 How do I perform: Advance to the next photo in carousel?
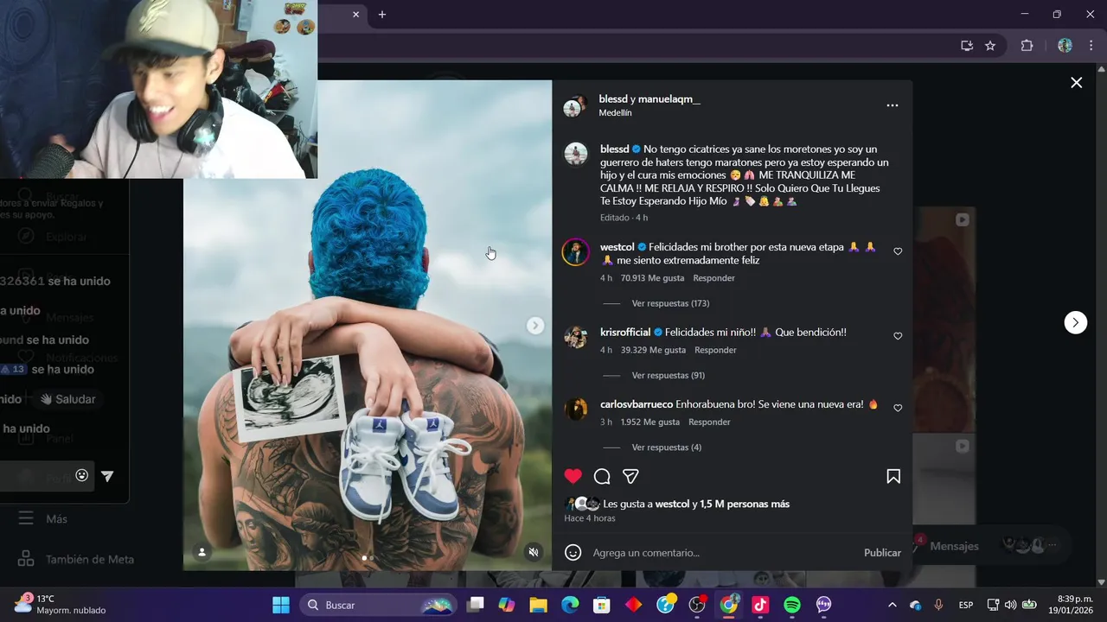(x=535, y=325)
